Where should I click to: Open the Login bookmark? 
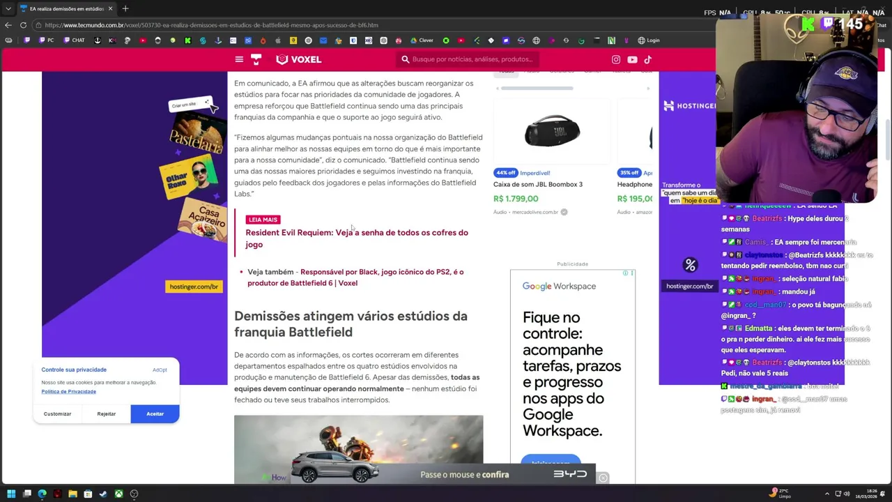[x=649, y=40]
